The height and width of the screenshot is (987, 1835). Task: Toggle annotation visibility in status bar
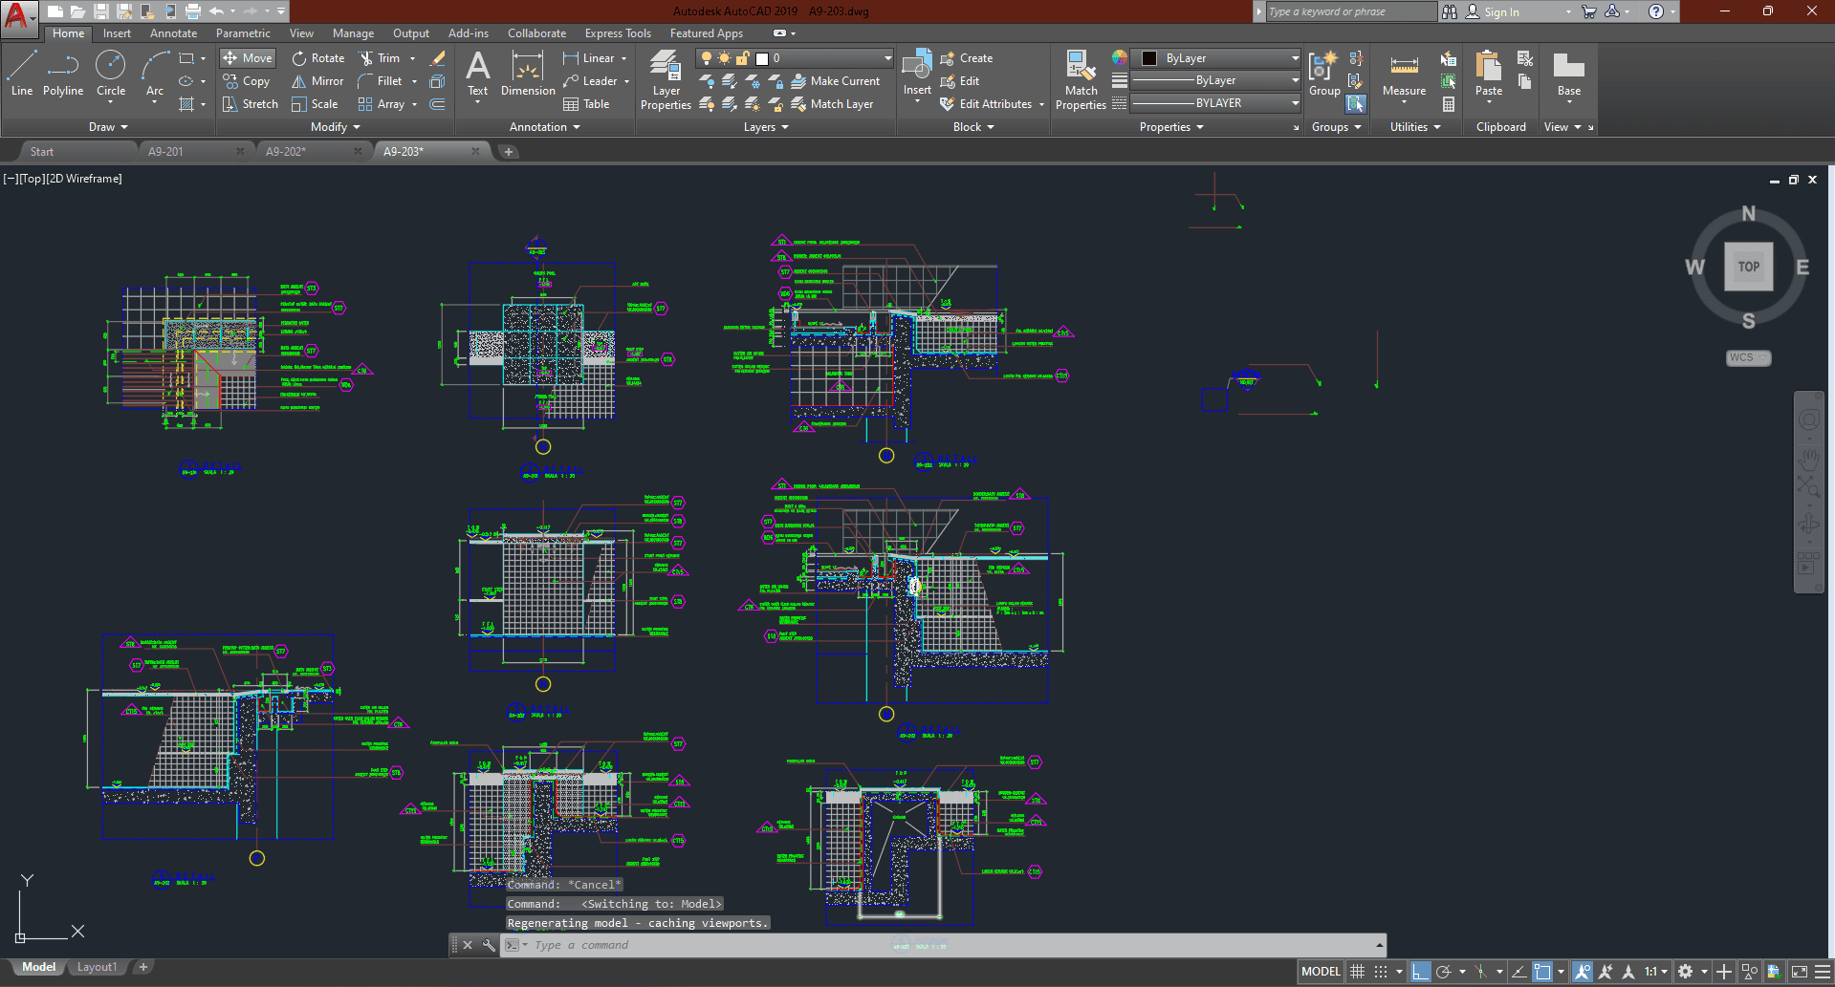(x=1583, y=972)
